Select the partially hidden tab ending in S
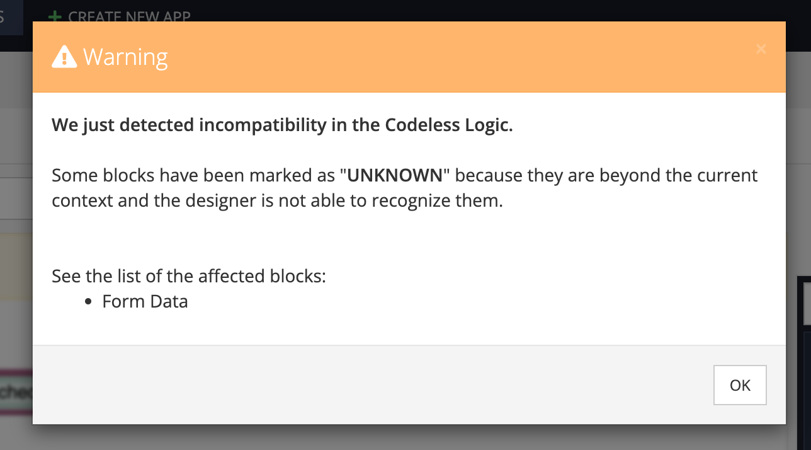This screenshot has width=811, height=450. (11, 17)
